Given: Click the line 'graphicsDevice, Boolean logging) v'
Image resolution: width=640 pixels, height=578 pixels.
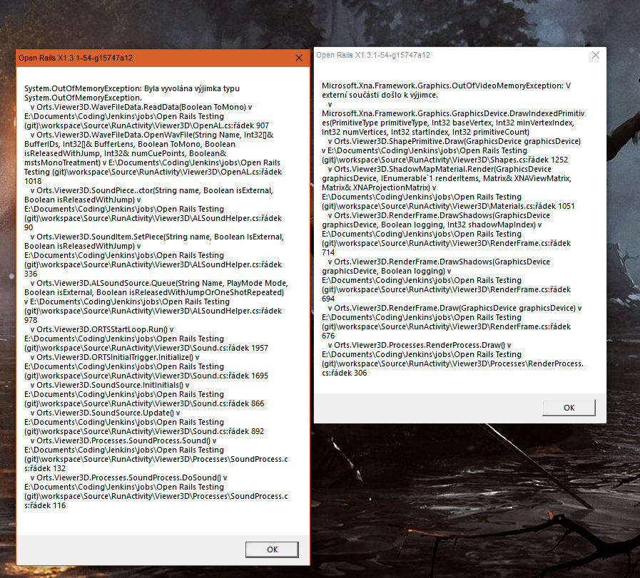Looking at the screenshot, I should [x=387, y=271].
